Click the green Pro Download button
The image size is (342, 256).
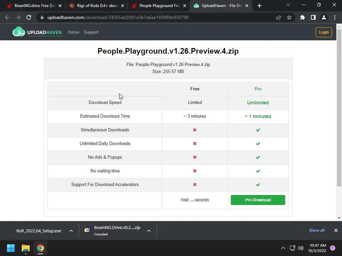[x=258, y=200]
